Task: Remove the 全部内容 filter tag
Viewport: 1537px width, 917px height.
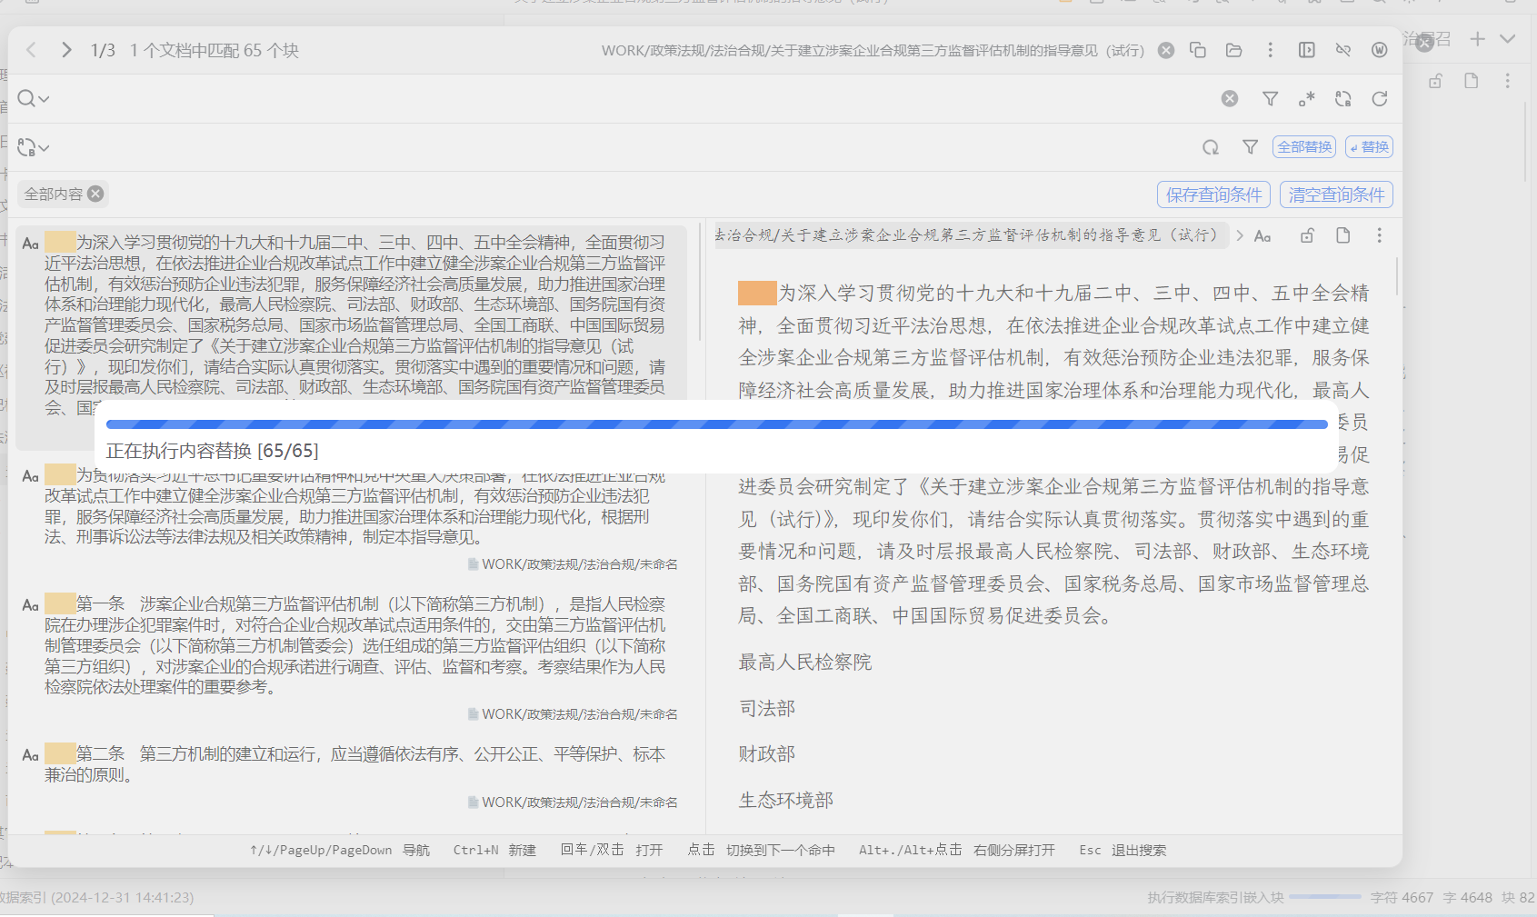Action: (x=95, y=194)
